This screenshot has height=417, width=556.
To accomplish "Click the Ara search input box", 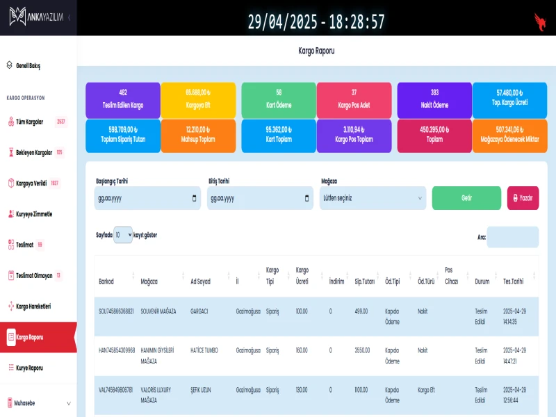I will 512,237.
